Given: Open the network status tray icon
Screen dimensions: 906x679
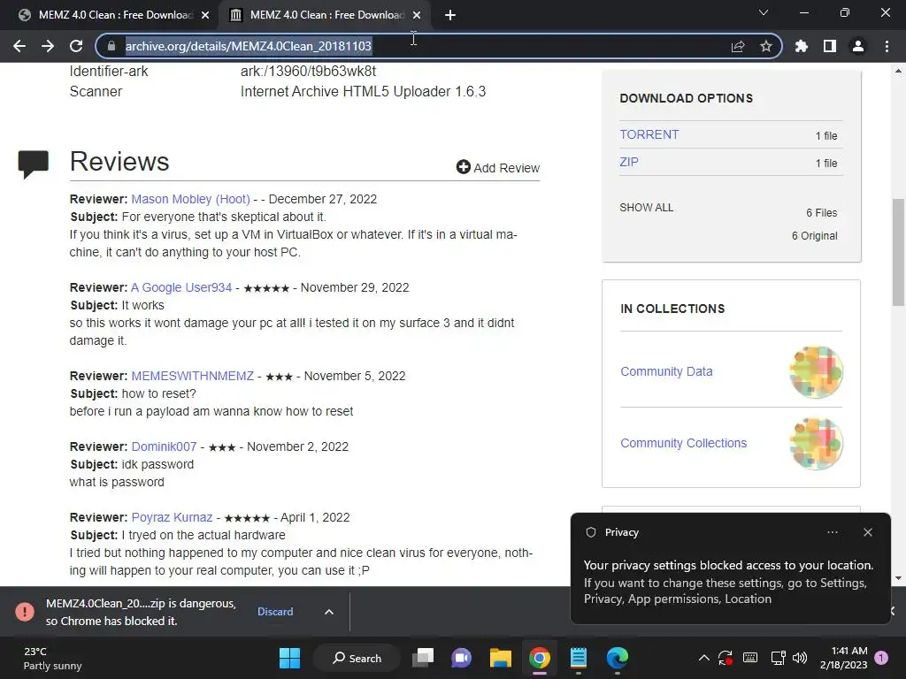Looking at the screenshot, I should 778,658.
